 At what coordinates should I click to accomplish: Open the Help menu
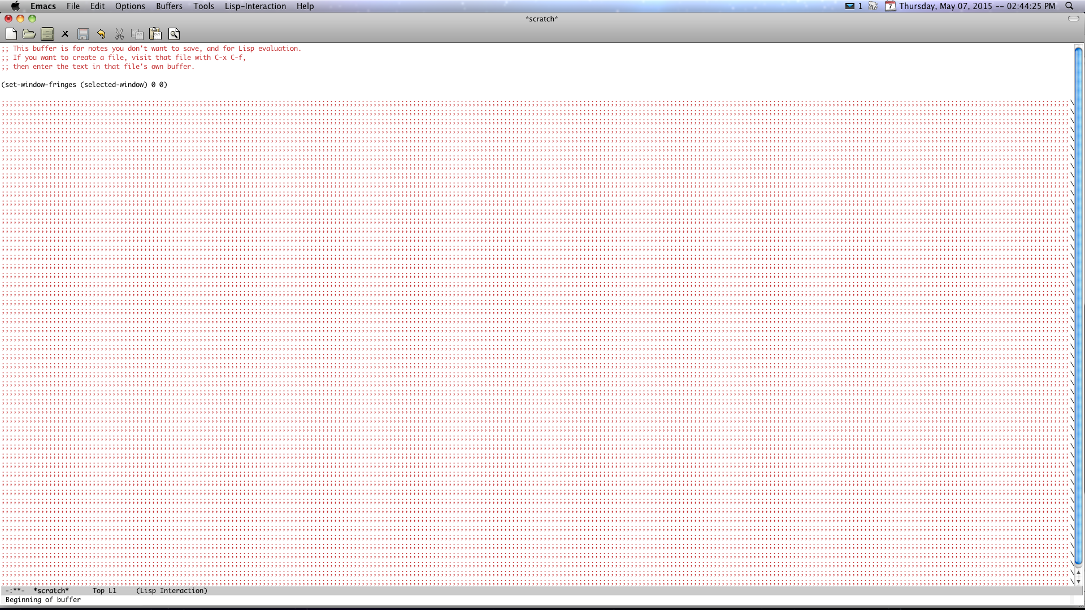305,6
